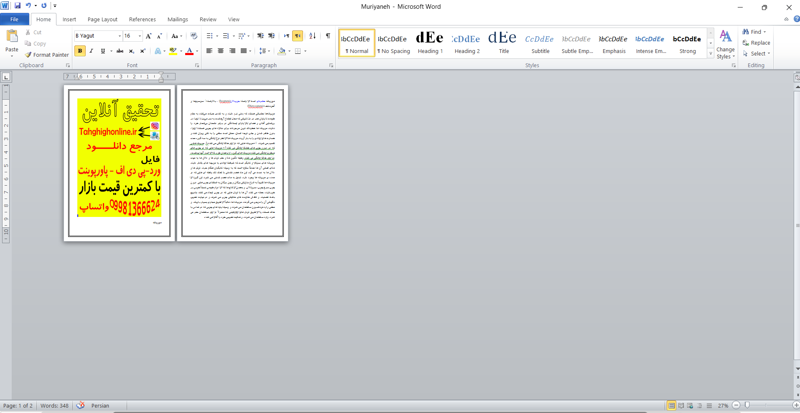Switch to the Page Layout tab
This screenshot has width=800, height=413.
(x=102, y=19)
